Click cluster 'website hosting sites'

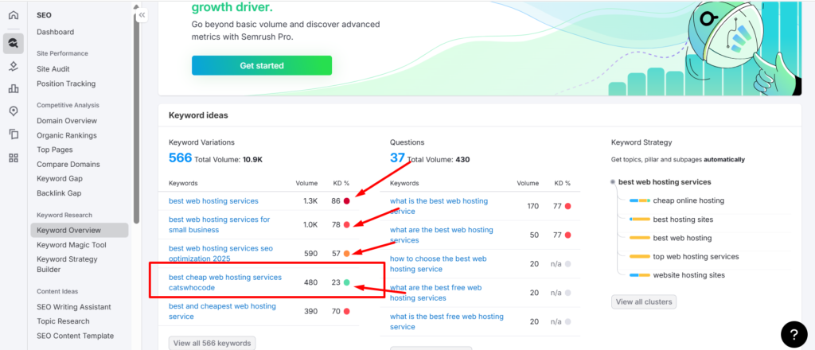pos(688,275)
